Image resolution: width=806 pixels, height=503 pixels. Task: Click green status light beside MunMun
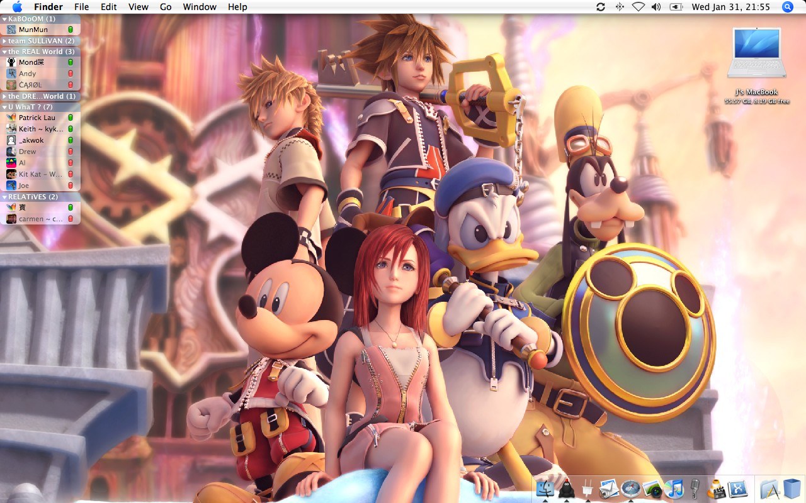(x=71, y=30)
